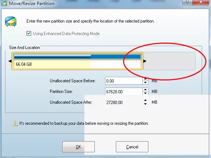The image size is (211, 158).
Task: Click the OK button
Action: (78, 147)
